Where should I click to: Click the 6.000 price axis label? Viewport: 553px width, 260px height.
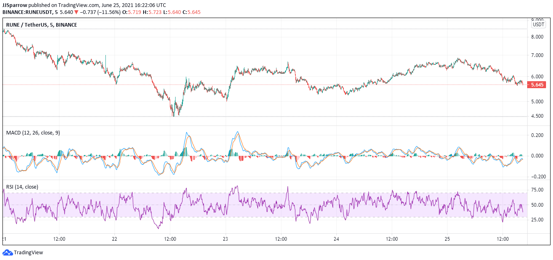pyautogui.click(x=537, y=76)
